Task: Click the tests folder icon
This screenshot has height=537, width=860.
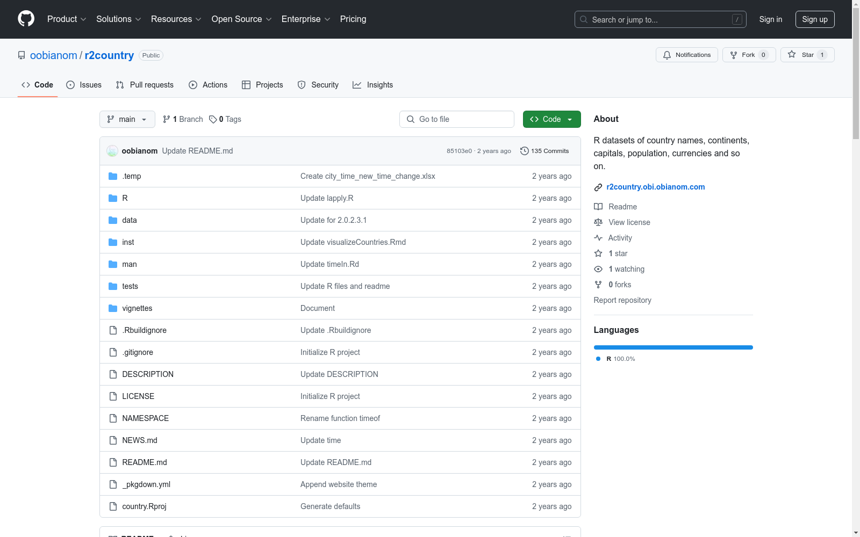Action: (x=113, y=286)
